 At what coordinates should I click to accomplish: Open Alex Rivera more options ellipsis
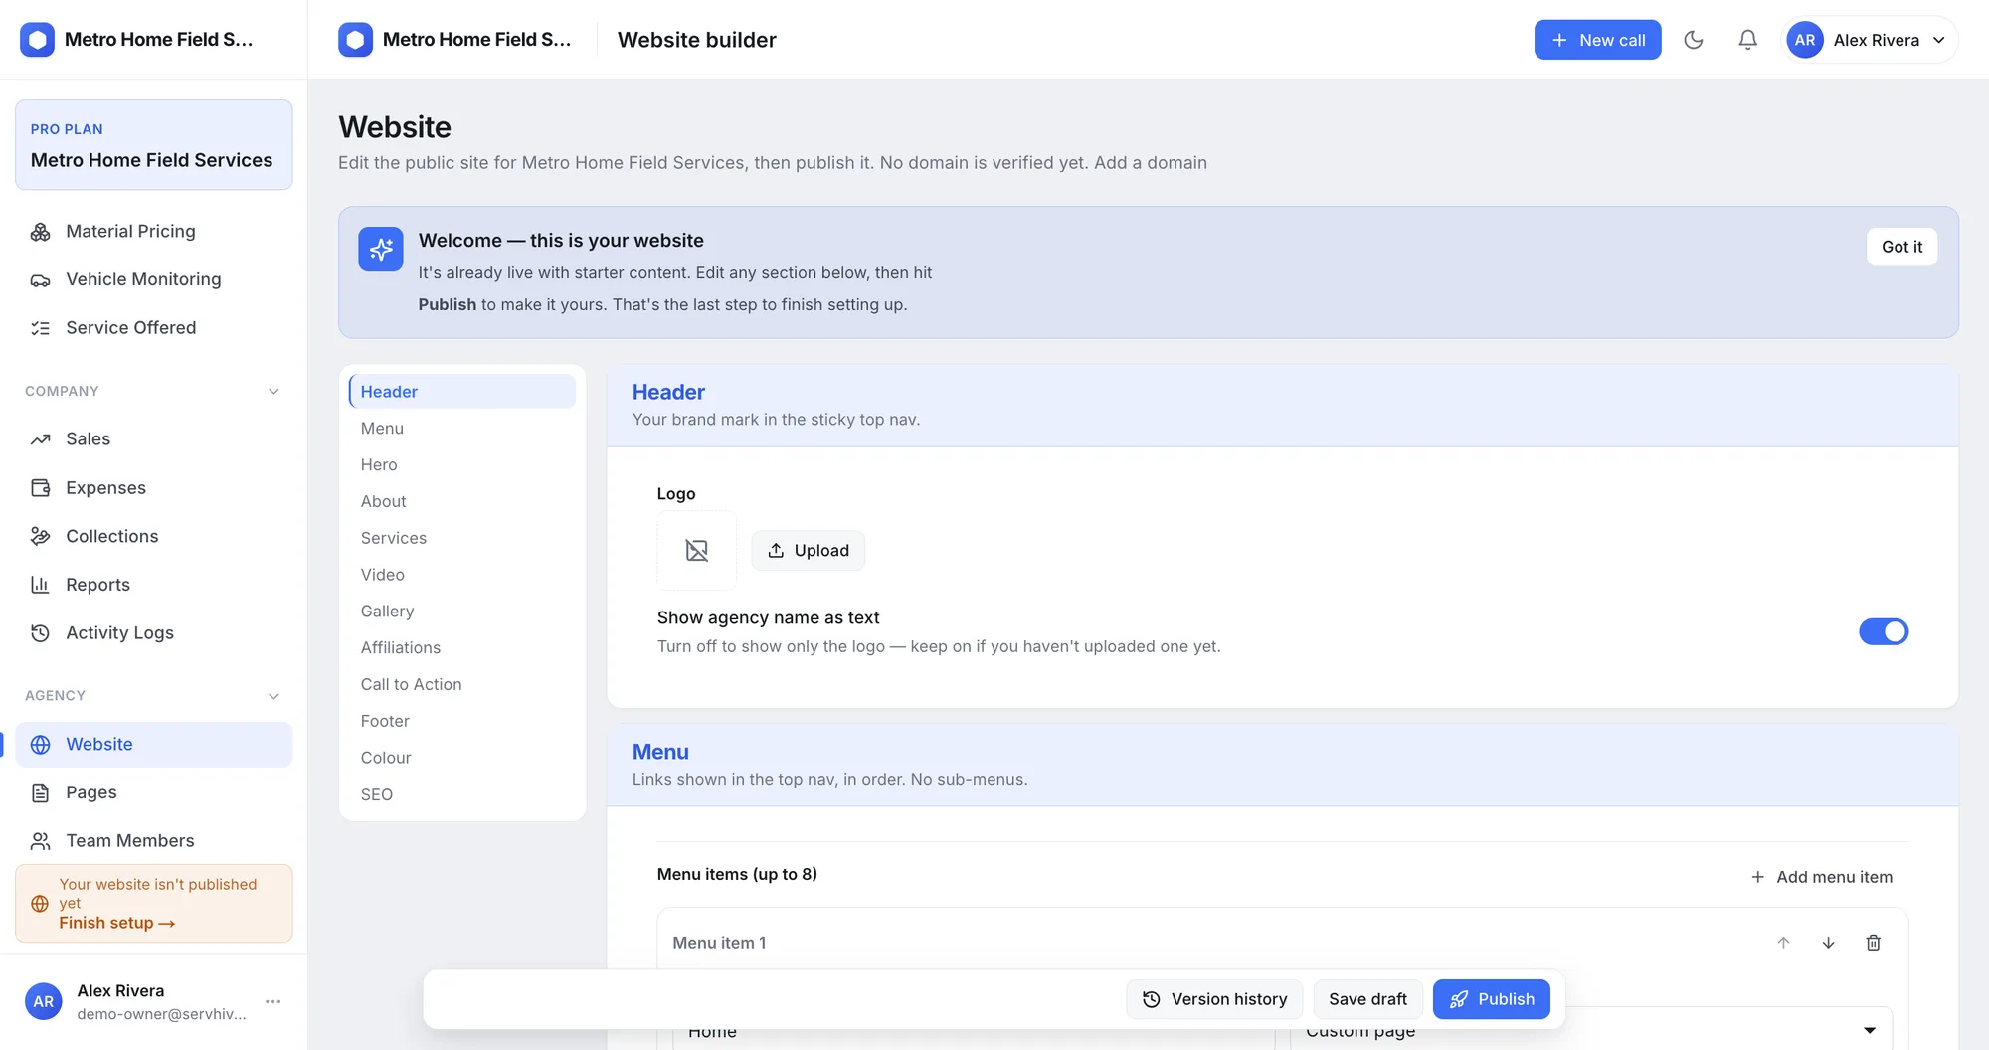click(x=273, y=1001)
